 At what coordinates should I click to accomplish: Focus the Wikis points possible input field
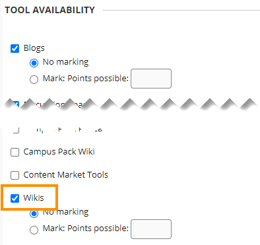(151, 229)
